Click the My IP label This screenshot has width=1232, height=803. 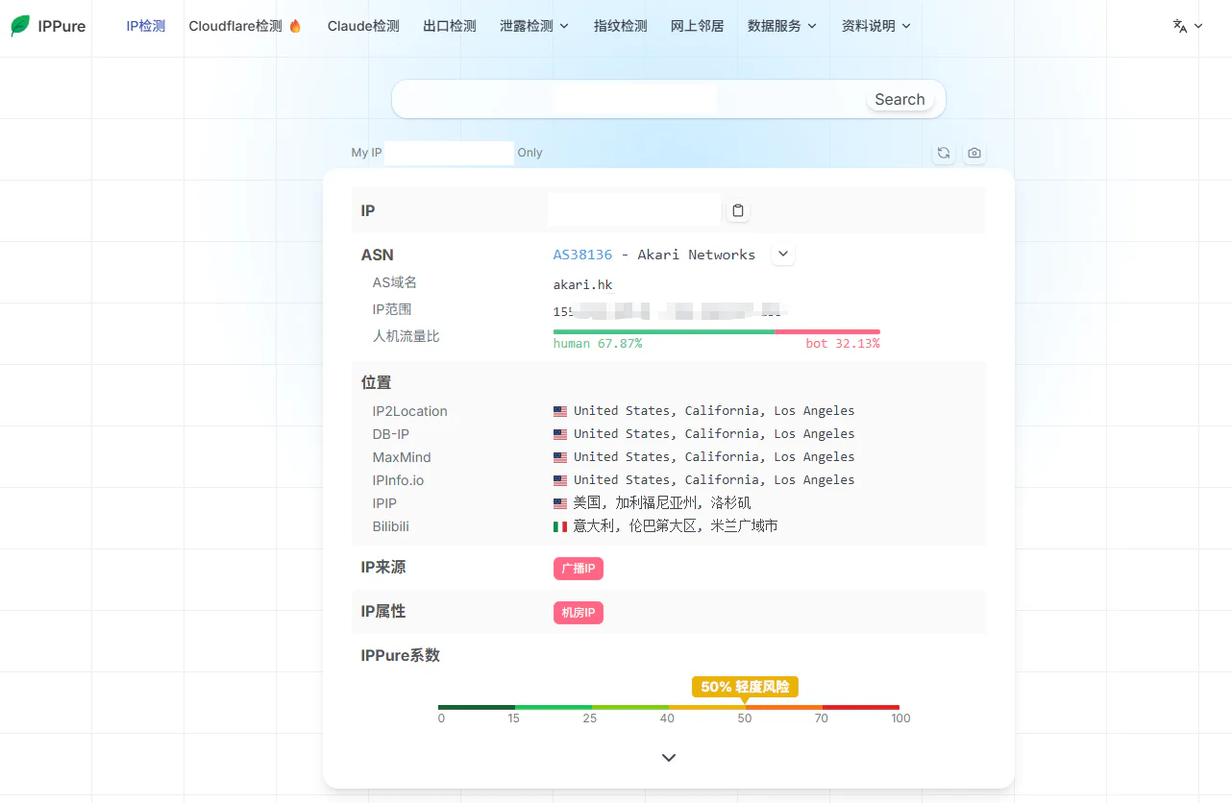[x=366, y=153]
